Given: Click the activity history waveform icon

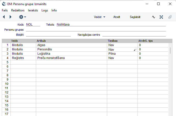Looking at the screenshot, I should [x=154, y=17].
